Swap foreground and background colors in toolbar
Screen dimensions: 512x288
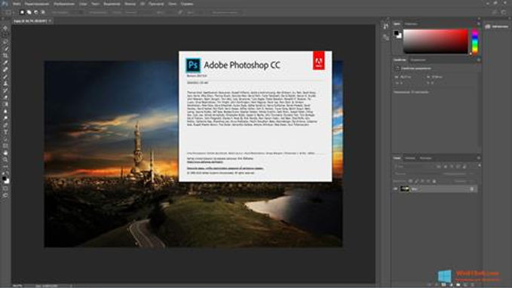(x=8, y=173)
